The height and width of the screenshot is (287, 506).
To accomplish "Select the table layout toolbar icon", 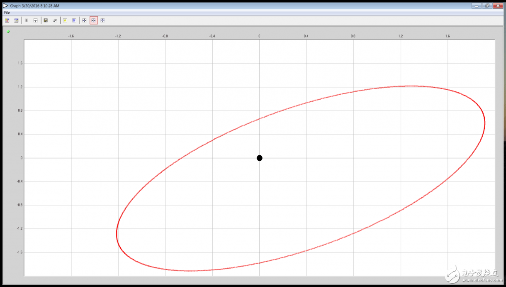I will click(36, 20).
